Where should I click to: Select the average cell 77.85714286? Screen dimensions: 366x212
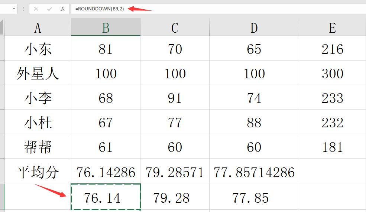coord(254,171)
